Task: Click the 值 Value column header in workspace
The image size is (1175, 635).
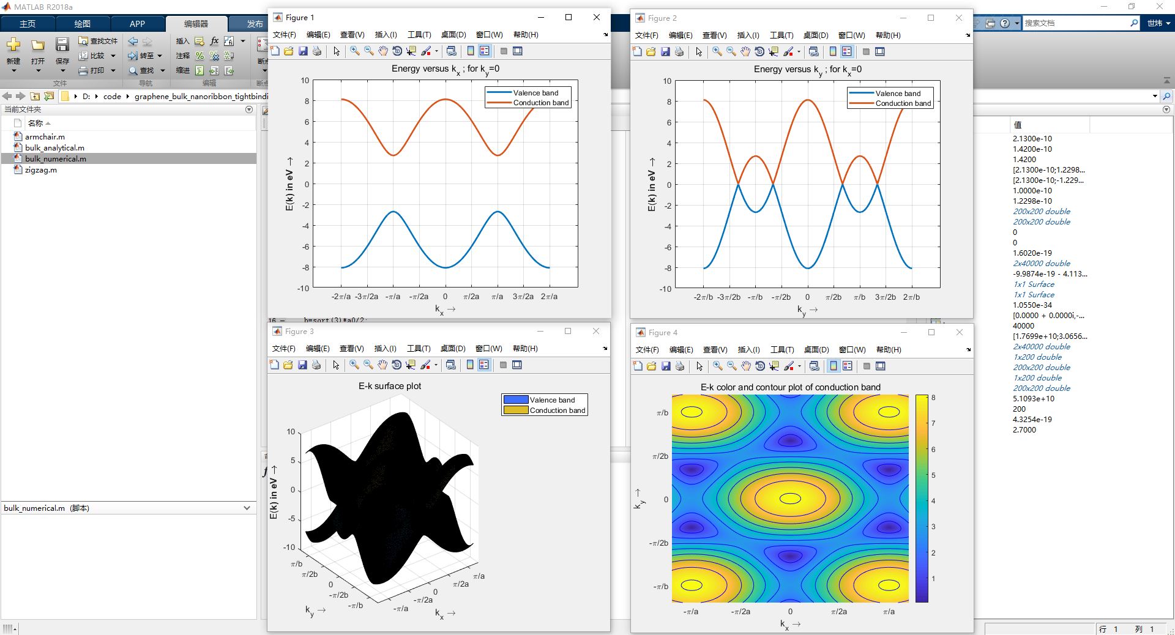Action: coord(1018,125)
